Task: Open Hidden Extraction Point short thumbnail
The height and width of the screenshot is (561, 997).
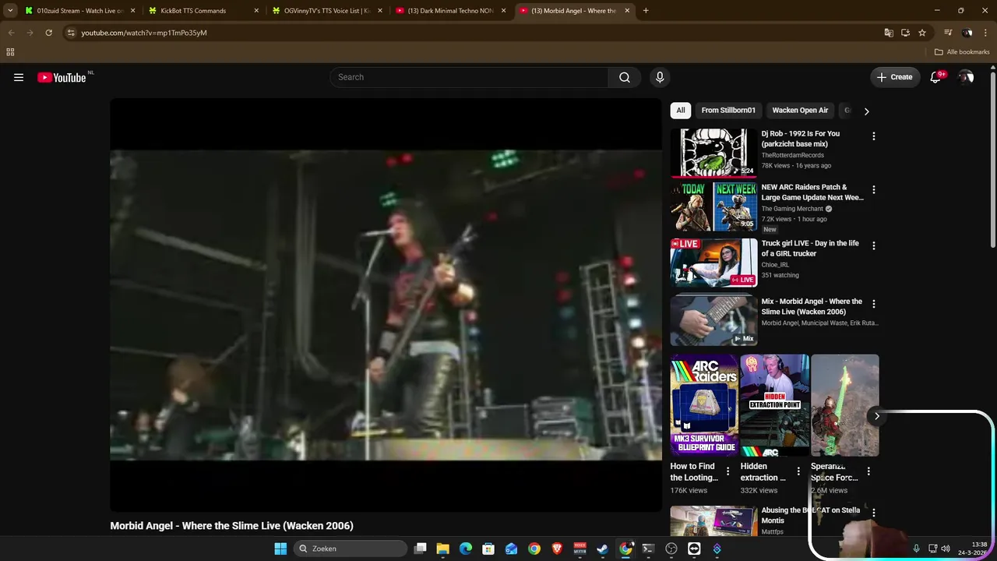Action: click(x=774, y=405)
